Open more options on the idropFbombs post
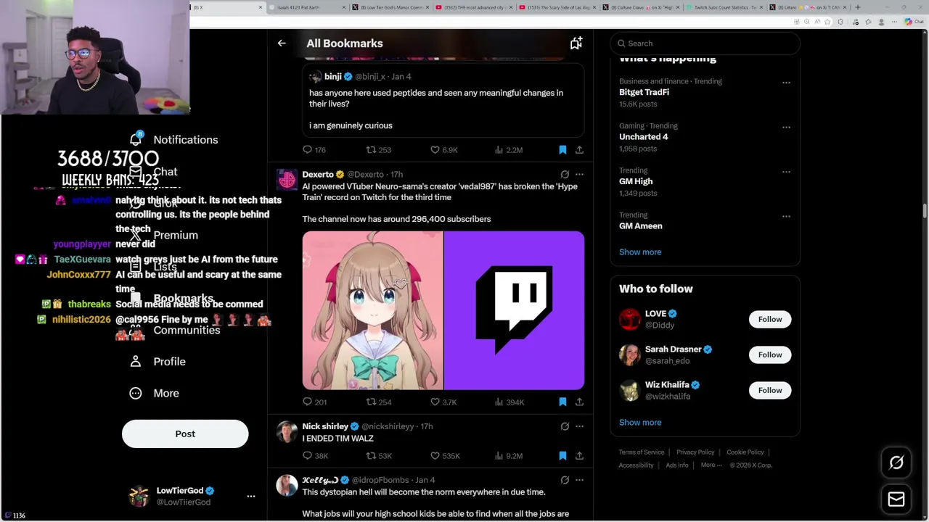 click(579, 480)
